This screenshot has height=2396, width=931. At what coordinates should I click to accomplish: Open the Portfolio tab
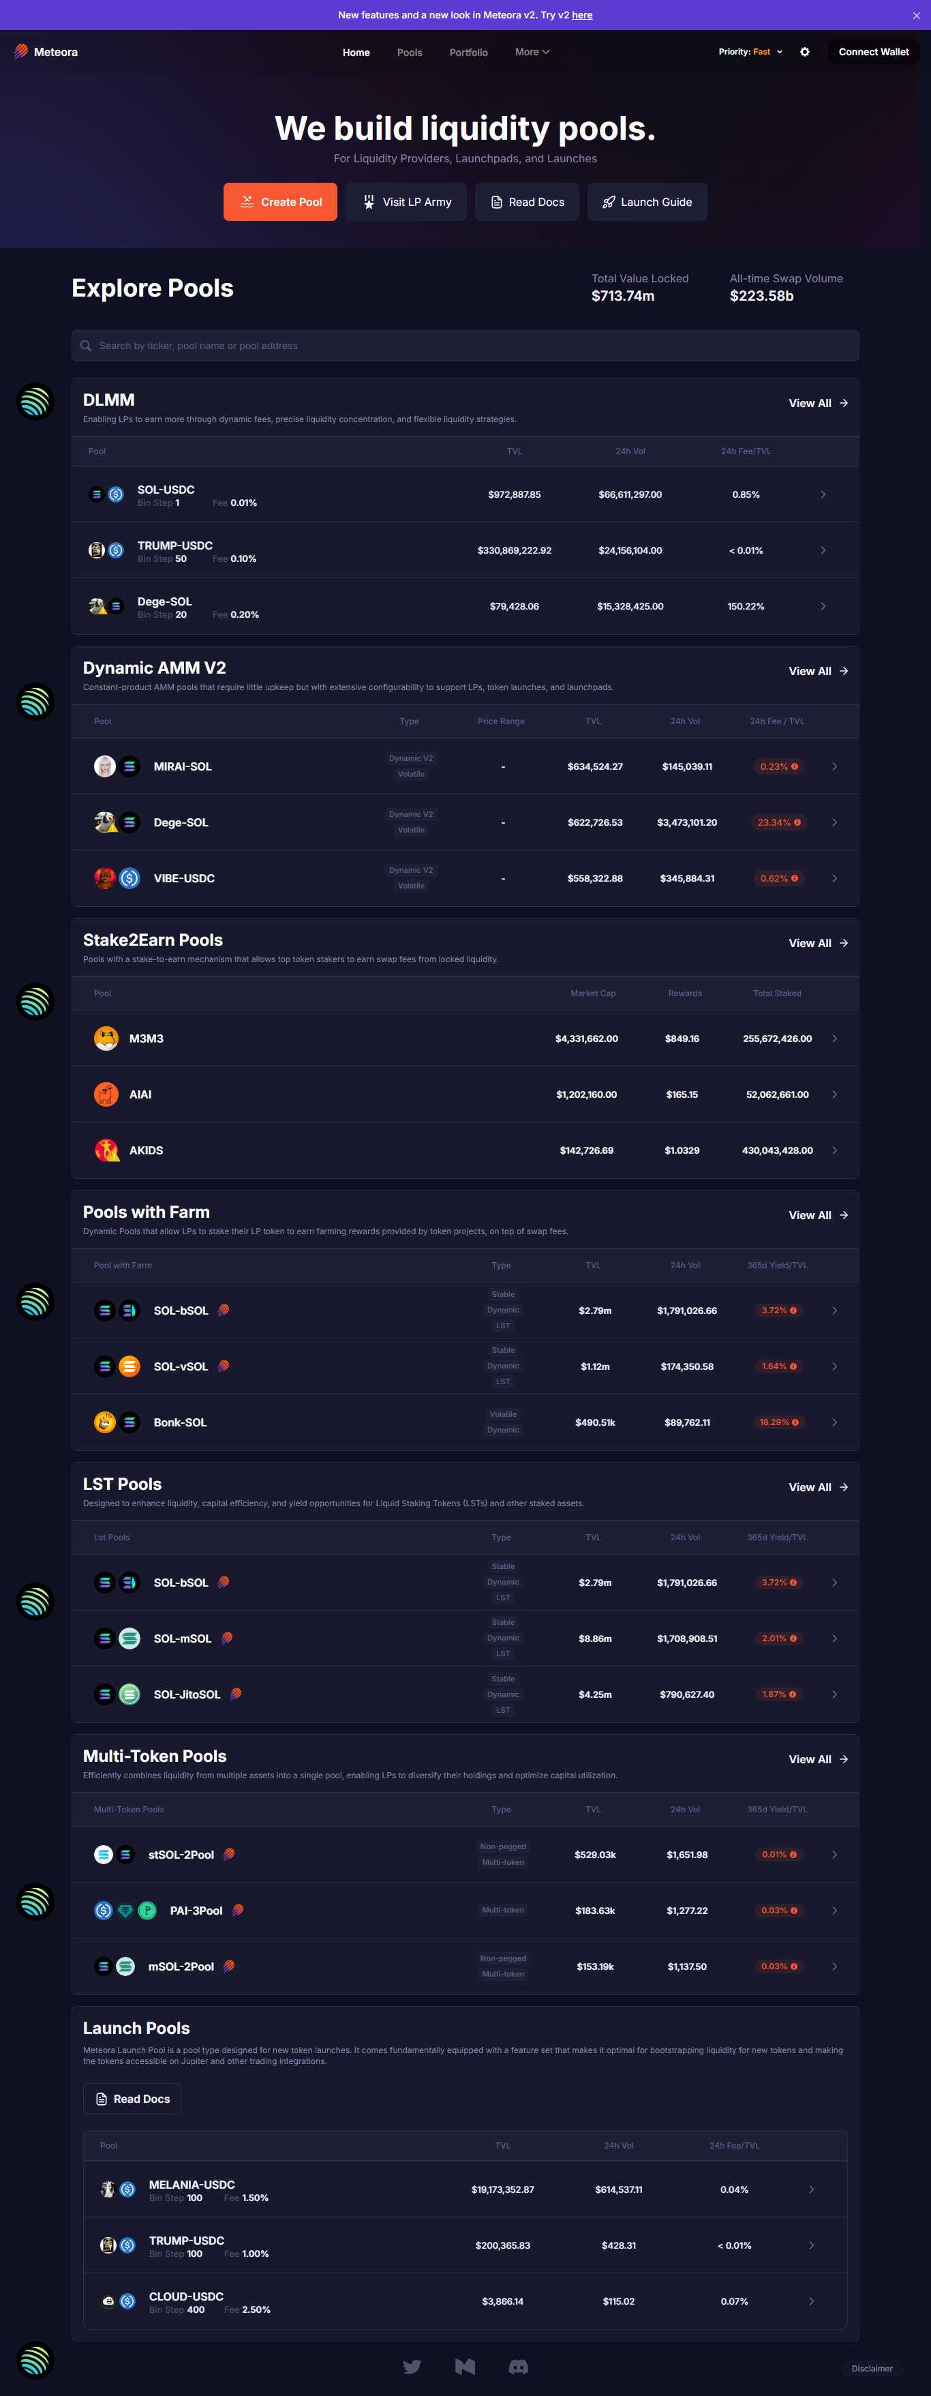click(x=468, y=52)
